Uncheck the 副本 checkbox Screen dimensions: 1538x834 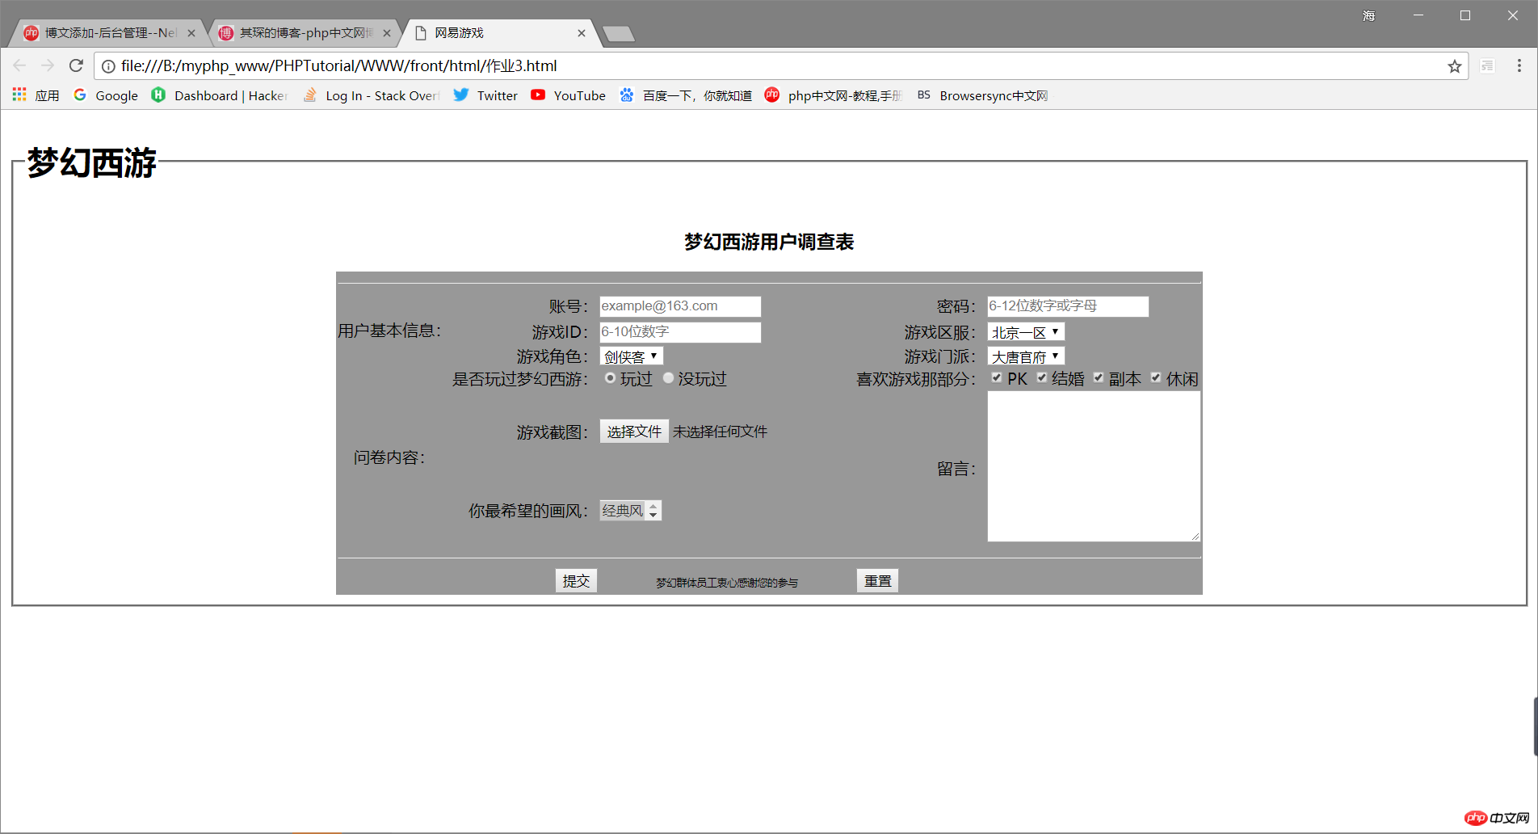(1099, 377)
